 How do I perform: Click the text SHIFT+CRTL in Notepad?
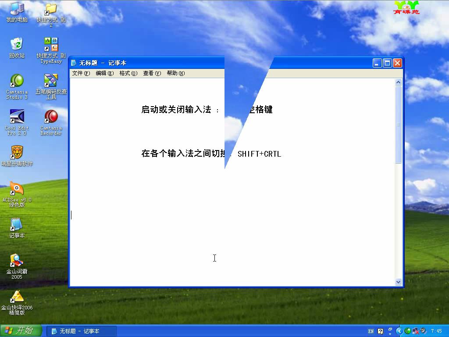(x=260, y=154)
